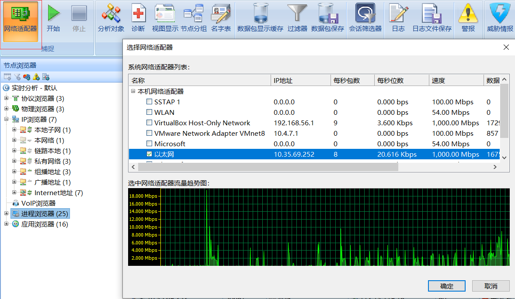Click the filter funnel icon in node browser toolbar
This screenshot has width=515, height=299.
[17, 77]
